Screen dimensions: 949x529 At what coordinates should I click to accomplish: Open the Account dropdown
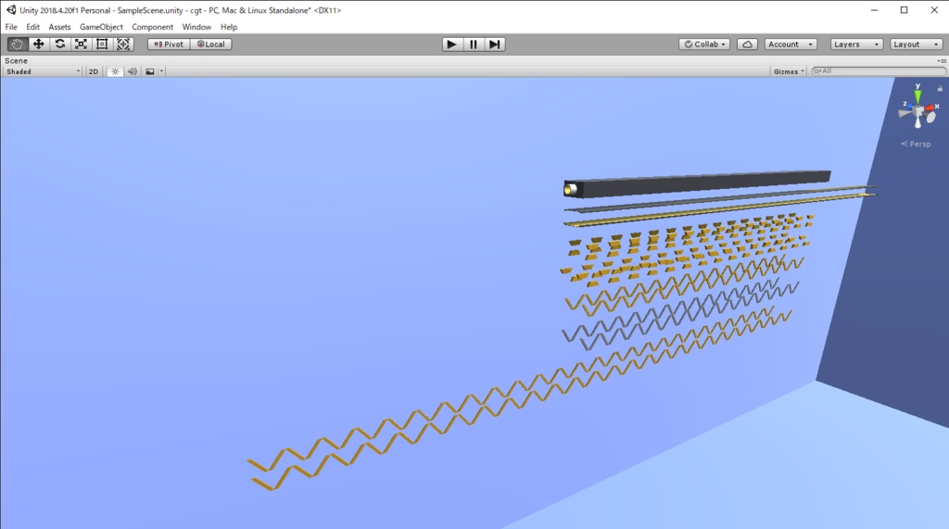[791, 44]
